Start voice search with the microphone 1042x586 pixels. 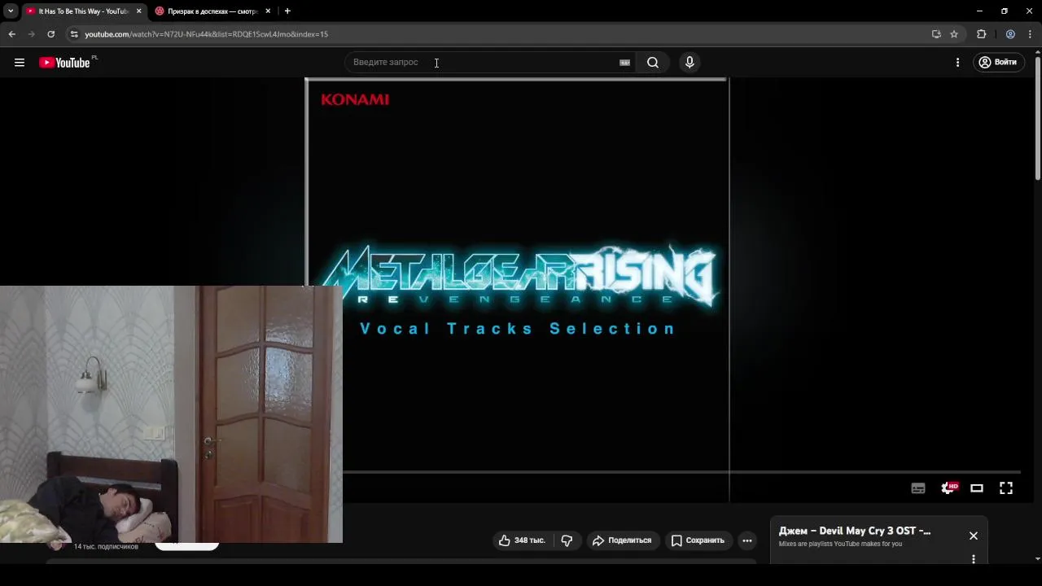click(690, 63)
